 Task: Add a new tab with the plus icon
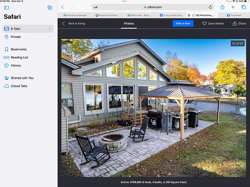point(233,7)
